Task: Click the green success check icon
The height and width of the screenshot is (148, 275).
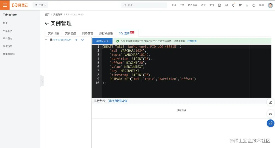Action: point(118,41)
